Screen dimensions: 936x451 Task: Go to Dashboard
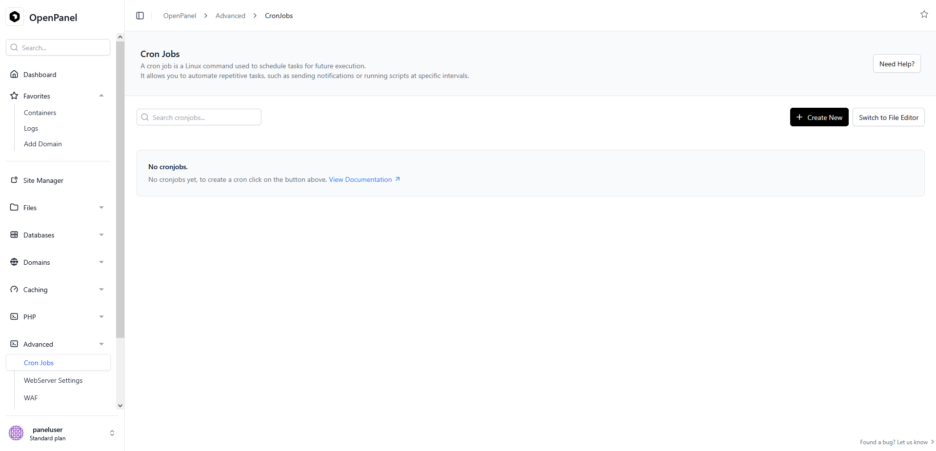coord(40,75)
